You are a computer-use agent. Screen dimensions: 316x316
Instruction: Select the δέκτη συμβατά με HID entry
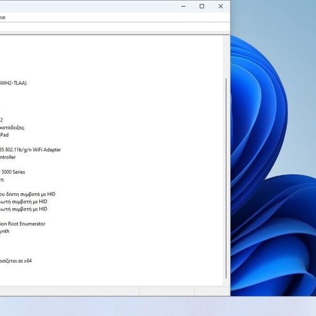pyautogui.click(x=28, y=194)
